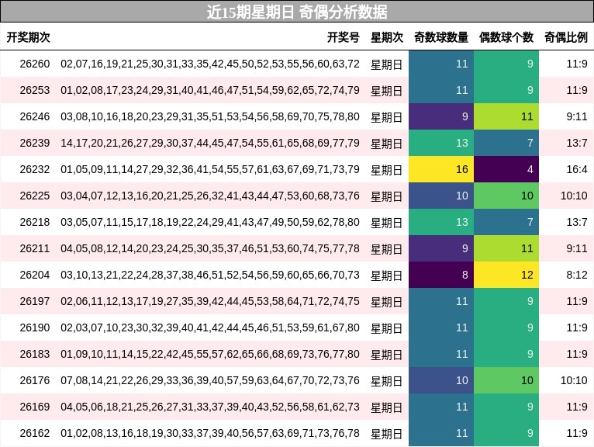Click winning numbers of draw 26162

(x=210, y=433)
